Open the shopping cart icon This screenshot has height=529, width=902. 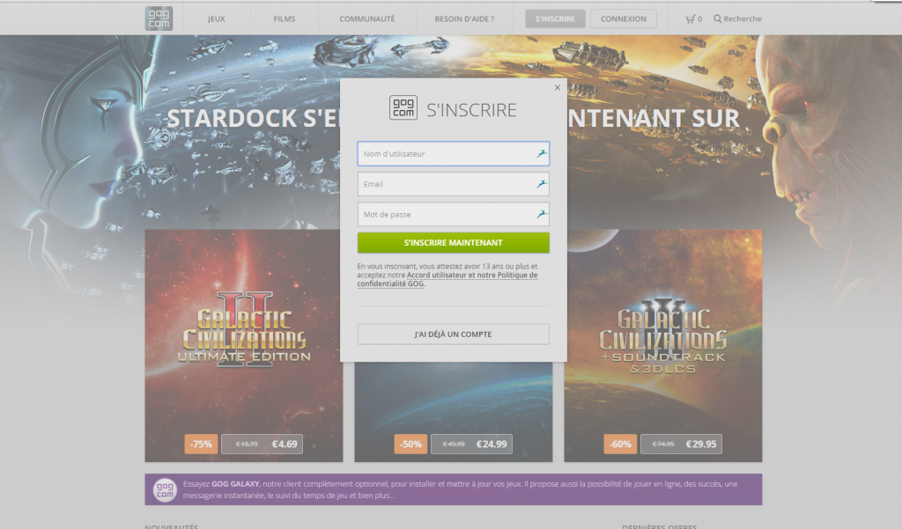691,18
